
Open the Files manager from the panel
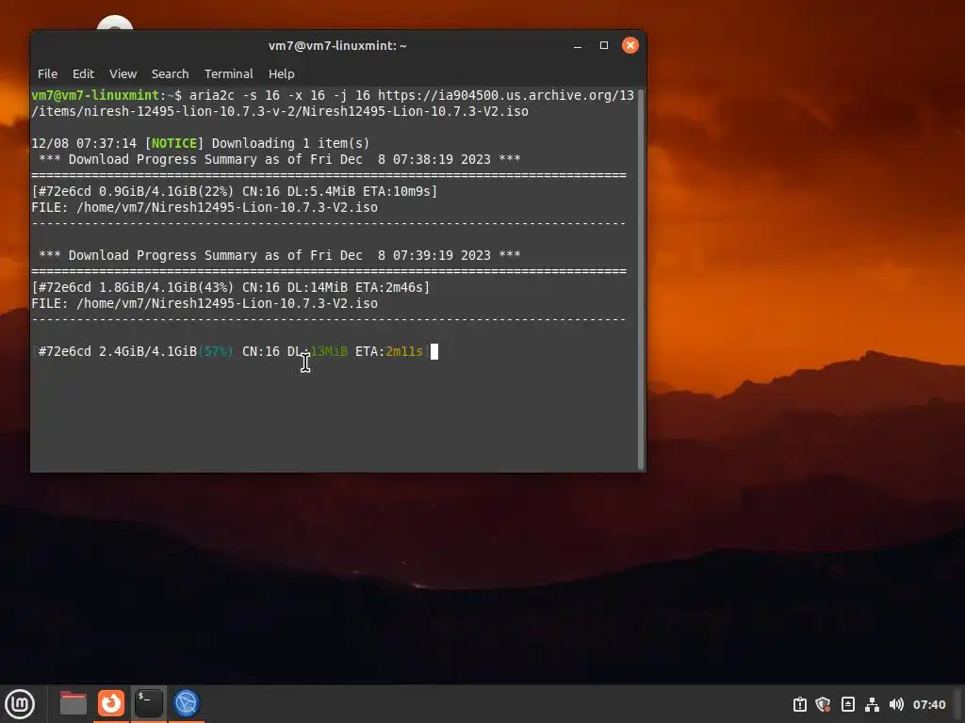click(74, 703)
